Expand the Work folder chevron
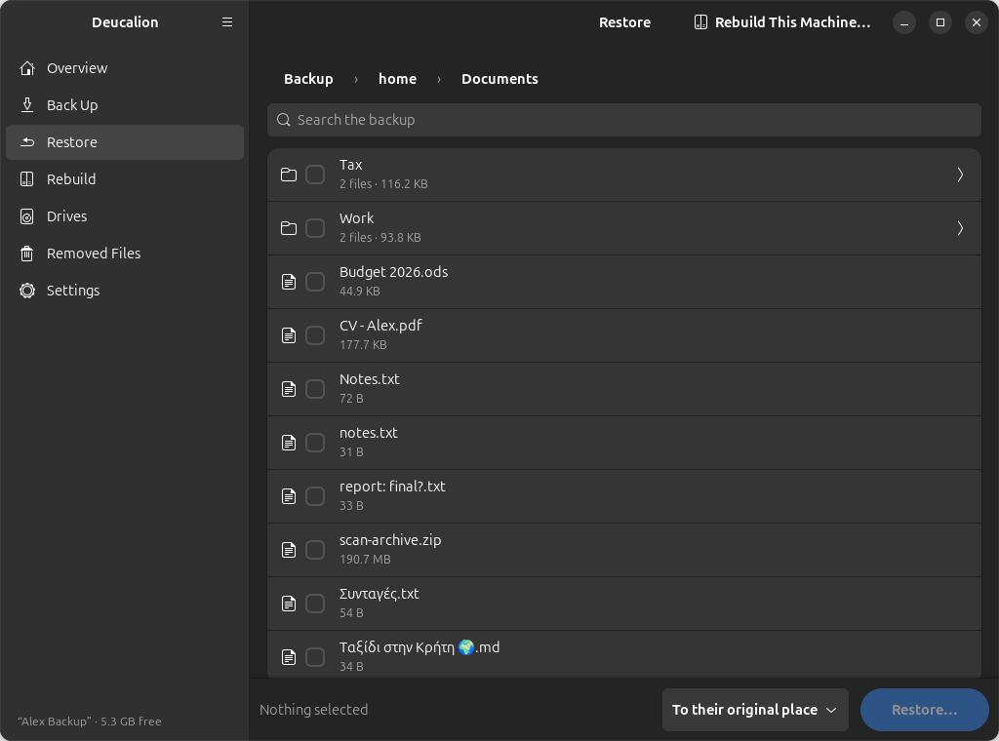This screenshot has height=741, width=999. 960,228
